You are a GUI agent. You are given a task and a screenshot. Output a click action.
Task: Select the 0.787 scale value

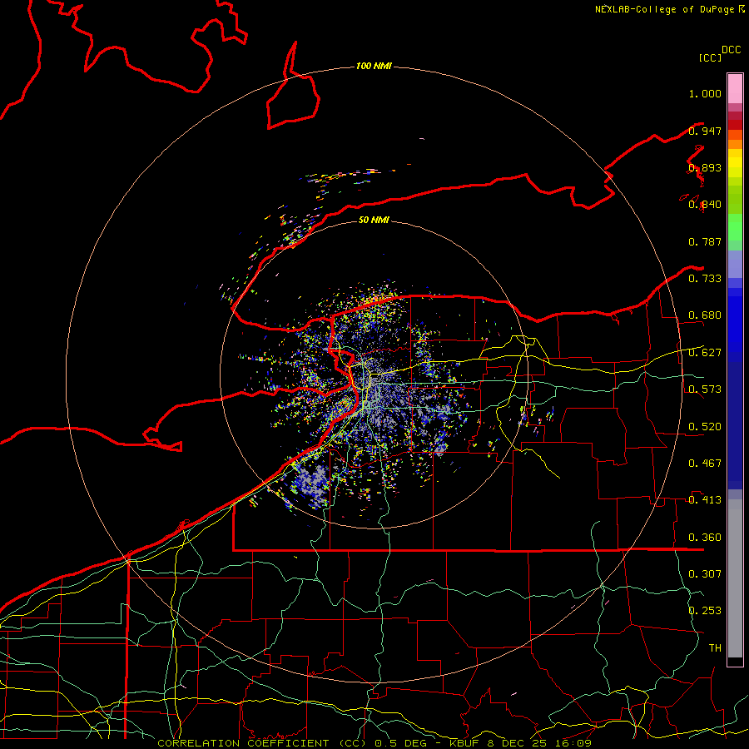click(705, 241)
